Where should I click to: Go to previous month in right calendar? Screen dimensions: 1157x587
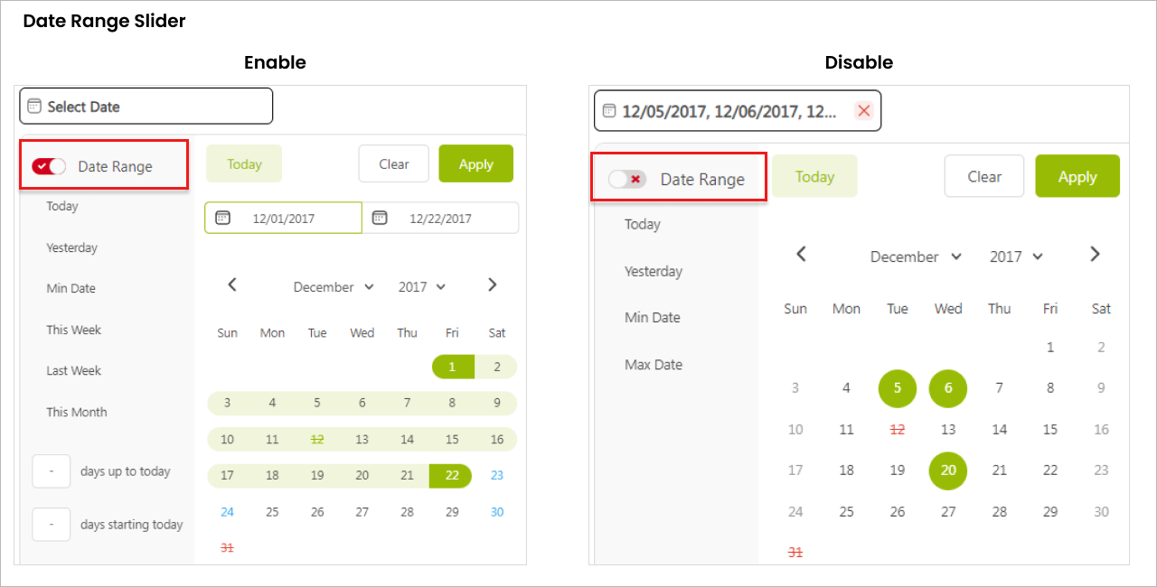click(801, 255)
